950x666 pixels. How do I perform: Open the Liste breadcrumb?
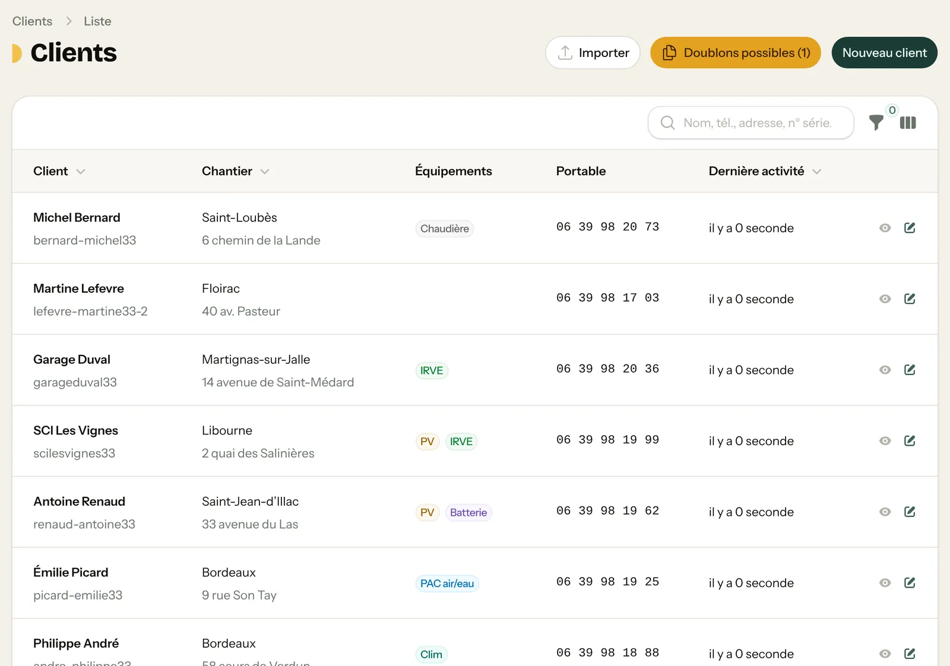pyautogui.click(x=97, y=21)
